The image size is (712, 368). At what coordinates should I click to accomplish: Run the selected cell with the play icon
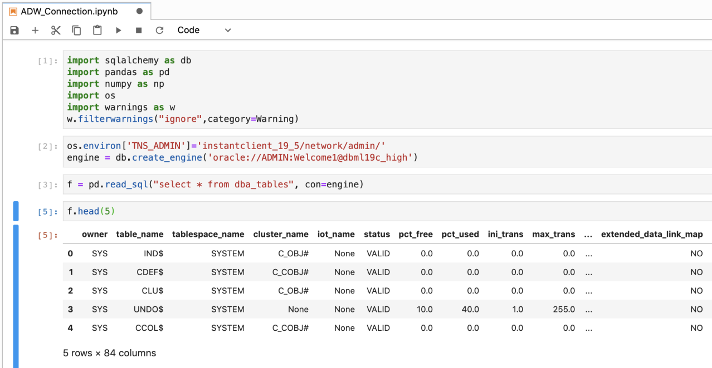pyautogui.click(x=118, y=31)
